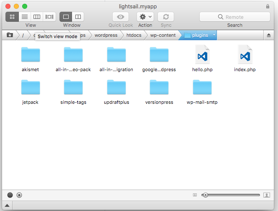Image resolution: width=278 pixels, height=211 pixels.
Task: Select the hello.php file icon
Action: pyautogui.click(x=202, y=54)
